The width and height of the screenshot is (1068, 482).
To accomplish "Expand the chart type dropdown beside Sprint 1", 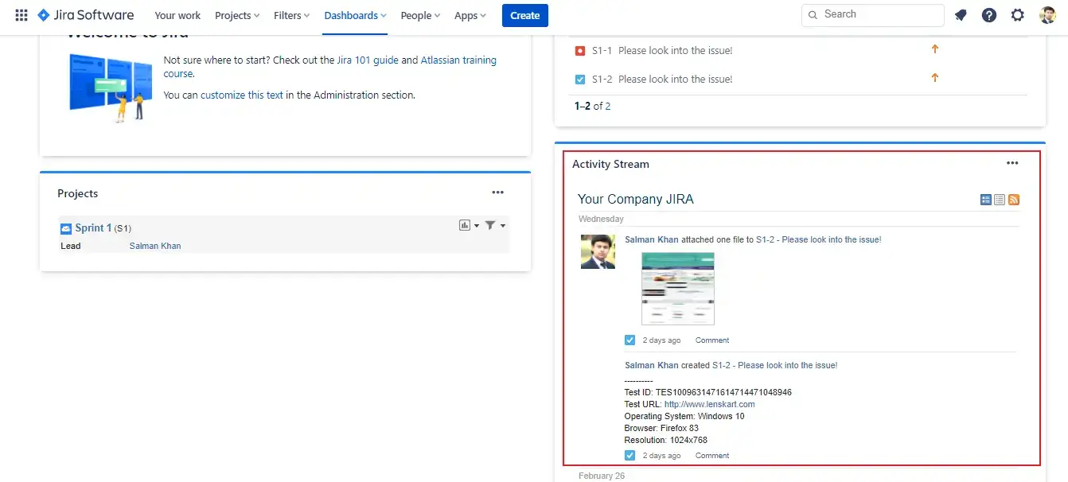I will point(476,225).
